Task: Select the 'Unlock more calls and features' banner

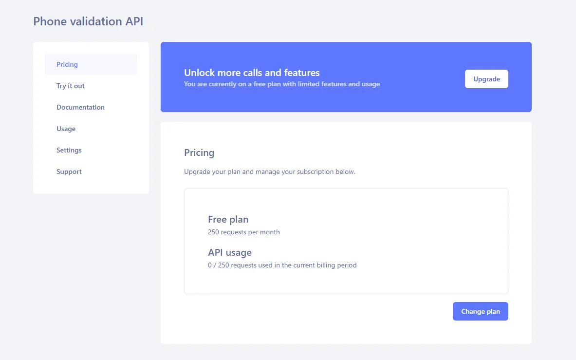Action: pos(346,77)
